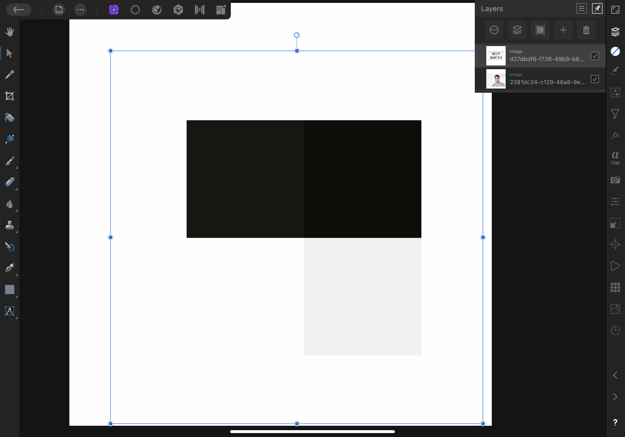This screenshot has height=437, width=625.
Task: Open the Layers panel list menu
Action: [x=581, y=9]
